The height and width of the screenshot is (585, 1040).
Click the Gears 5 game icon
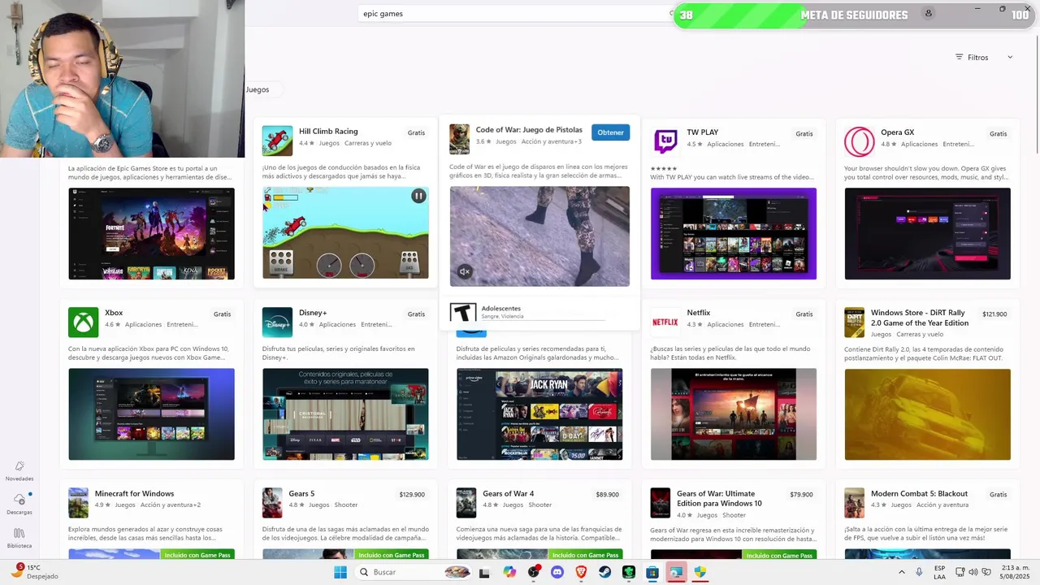[x=272, y=502]
